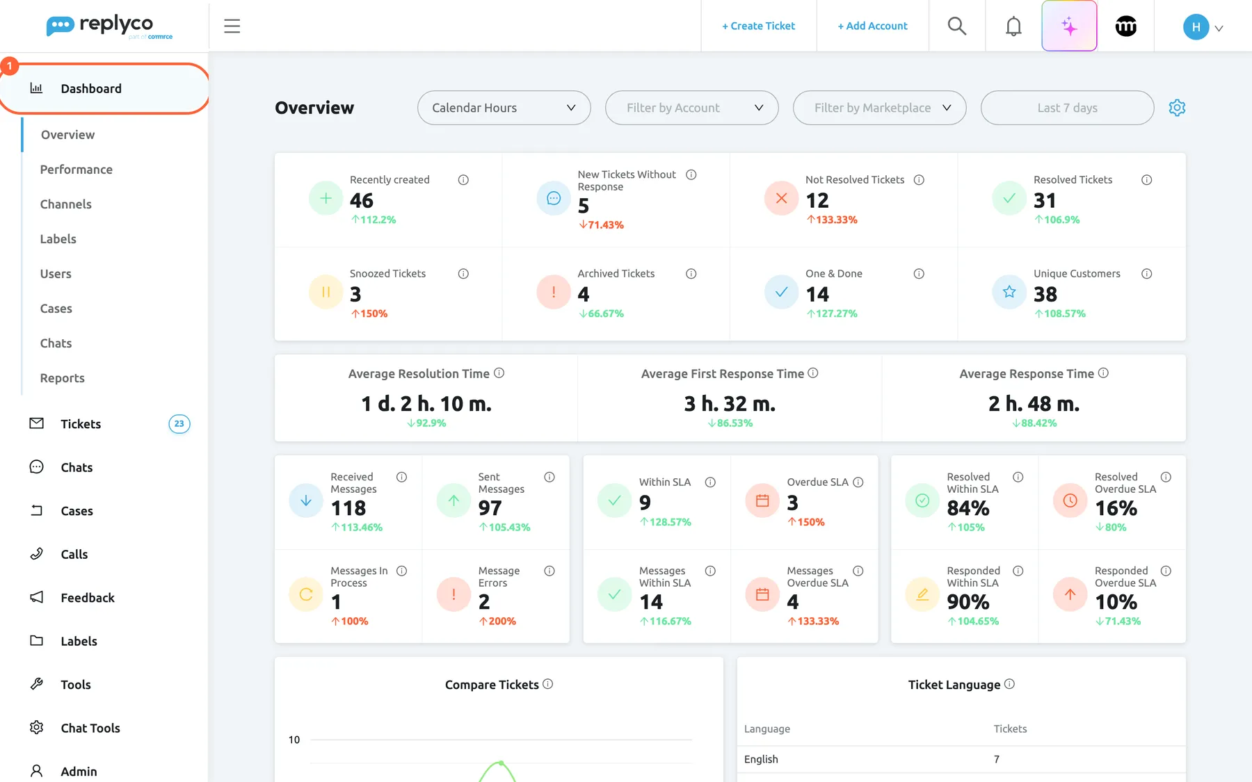Open Labels under Dashboard submenu
Viewport: 1252px width, 782px height.
click(x=58, y=239)
